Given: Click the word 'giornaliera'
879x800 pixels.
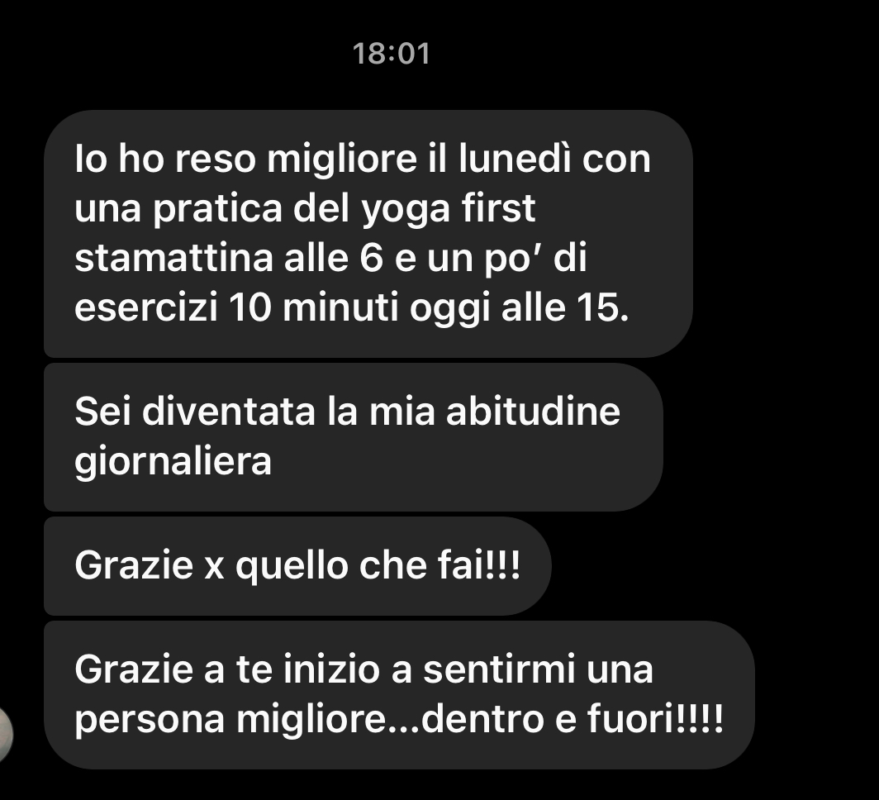Looking at the screenshot, I should tap(173, 462).
